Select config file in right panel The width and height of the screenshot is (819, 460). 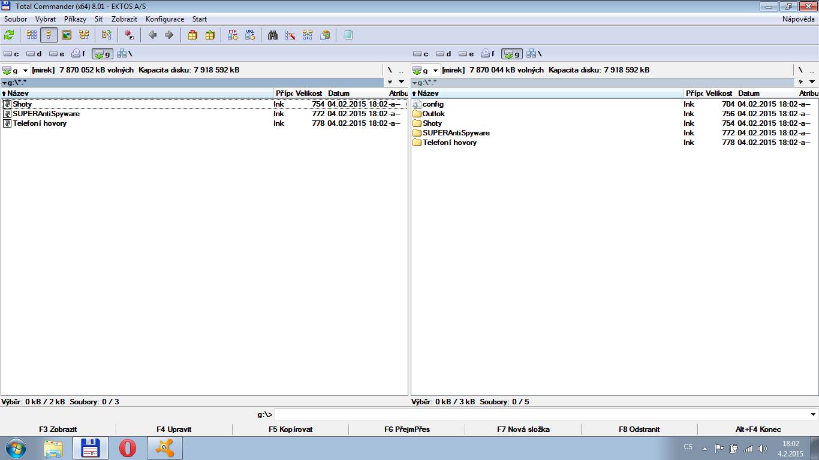(x=614, y=104)
